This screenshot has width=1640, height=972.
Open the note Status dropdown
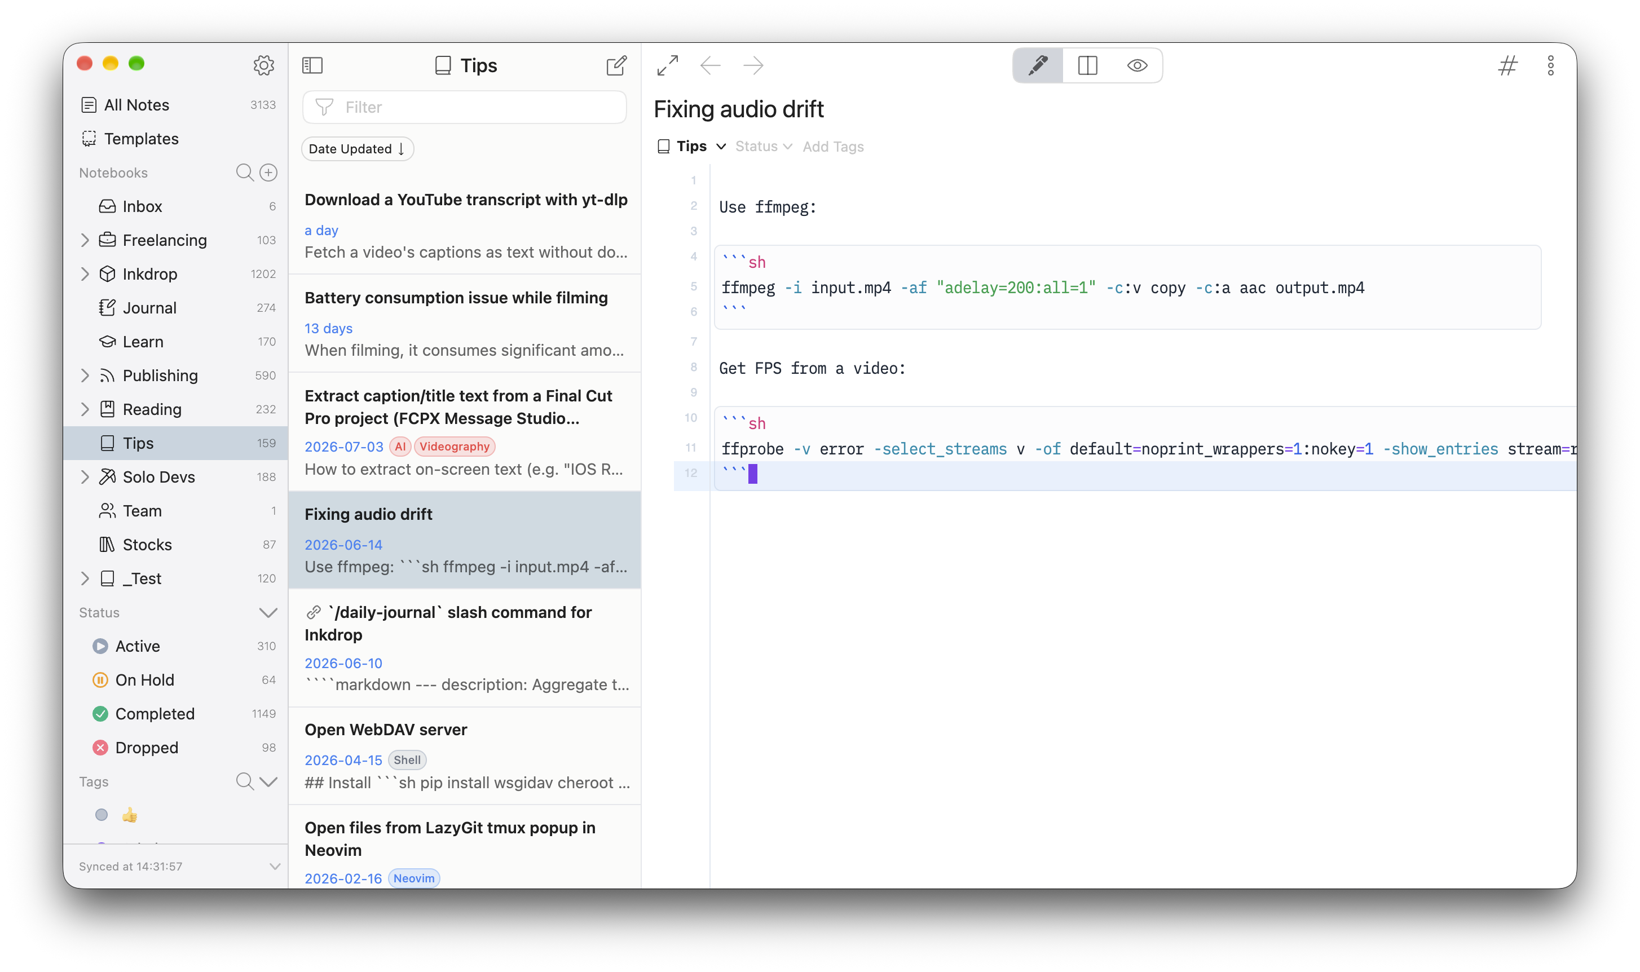(764, 146)
